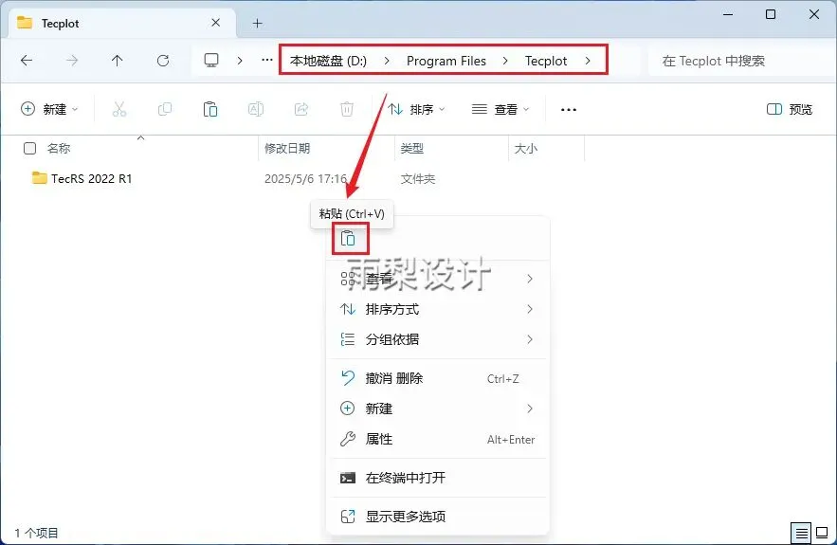Open the View dropdown in toolbar

pos(500,109)
